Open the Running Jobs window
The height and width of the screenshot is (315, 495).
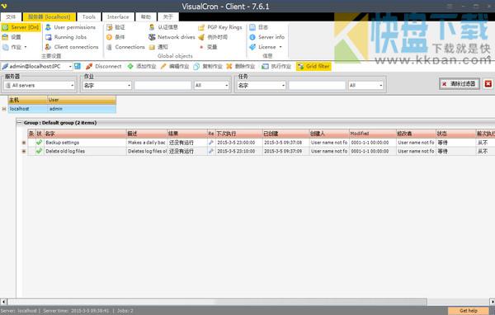click(66, 37)
